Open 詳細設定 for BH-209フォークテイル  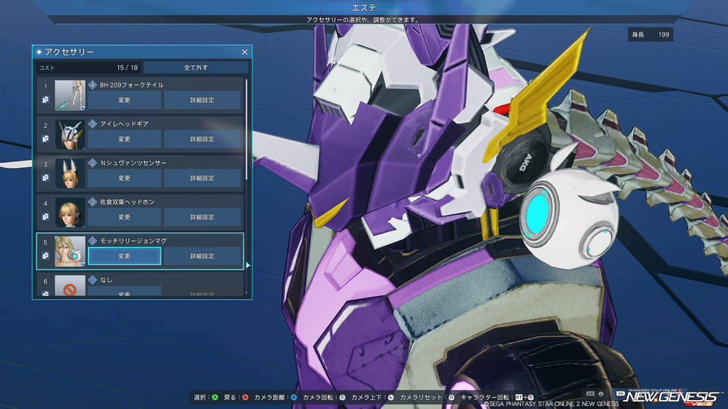pos(202,100)
